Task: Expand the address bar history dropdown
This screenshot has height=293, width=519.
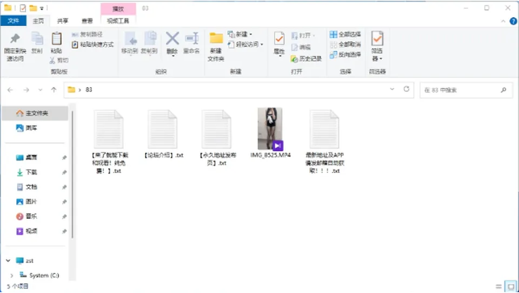Action: point(392,89)
